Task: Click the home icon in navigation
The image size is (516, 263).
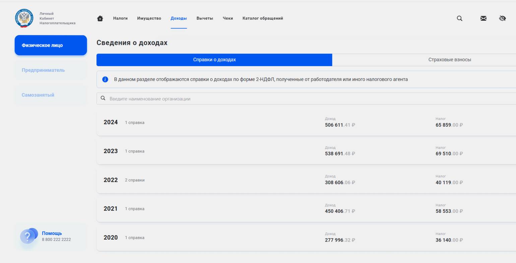Action: tap(100, 18)
